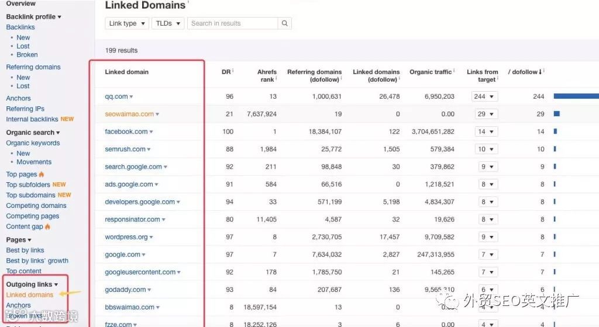Screen dimensions: 599x327
Task: Collapse the Pages section
Action: [x=29, y=240]
